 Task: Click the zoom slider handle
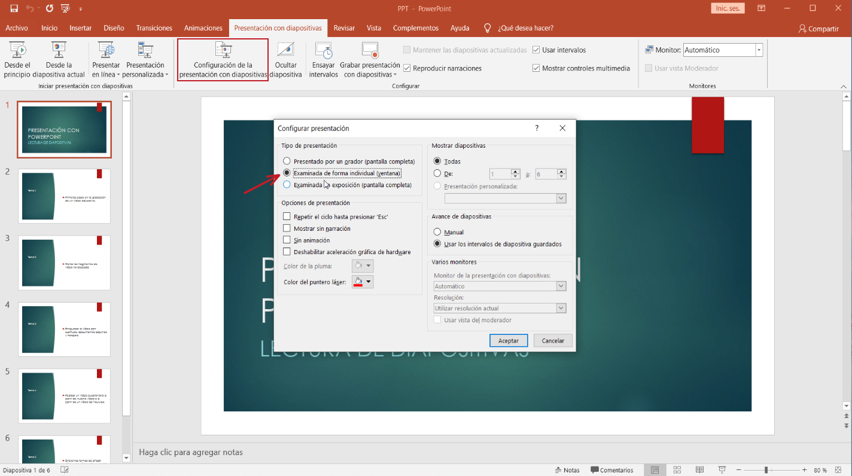pos(766,470)
